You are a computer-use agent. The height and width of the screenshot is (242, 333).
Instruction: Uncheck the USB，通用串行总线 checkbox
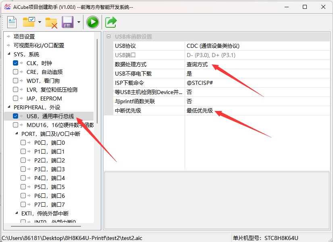pos(15,116)
